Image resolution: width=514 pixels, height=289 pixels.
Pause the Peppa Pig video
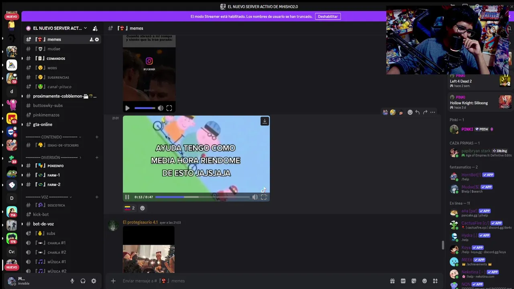[127, 197]
